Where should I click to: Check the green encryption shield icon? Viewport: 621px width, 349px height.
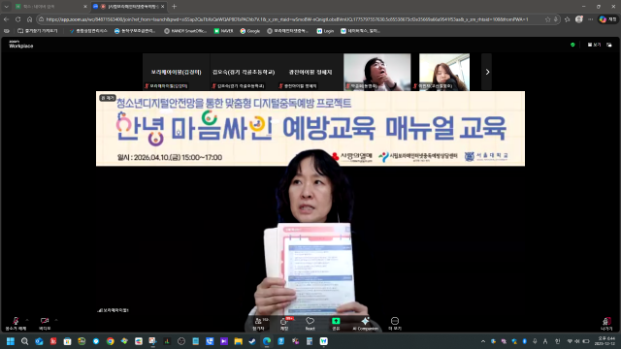[572, 45]
